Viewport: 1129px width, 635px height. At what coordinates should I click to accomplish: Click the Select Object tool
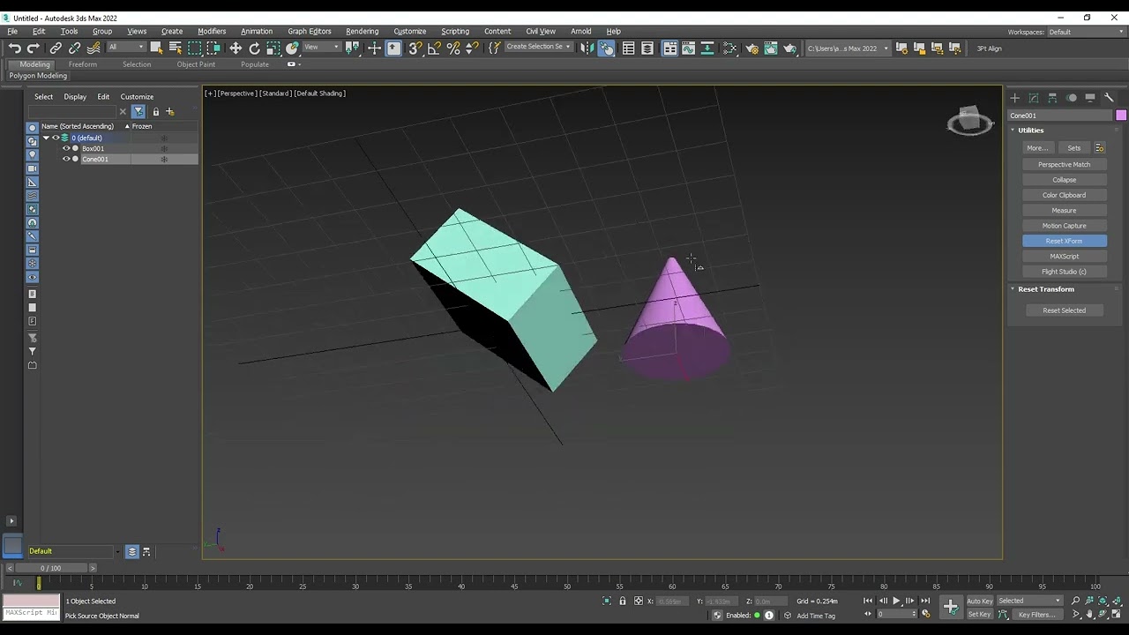point(156,49)
